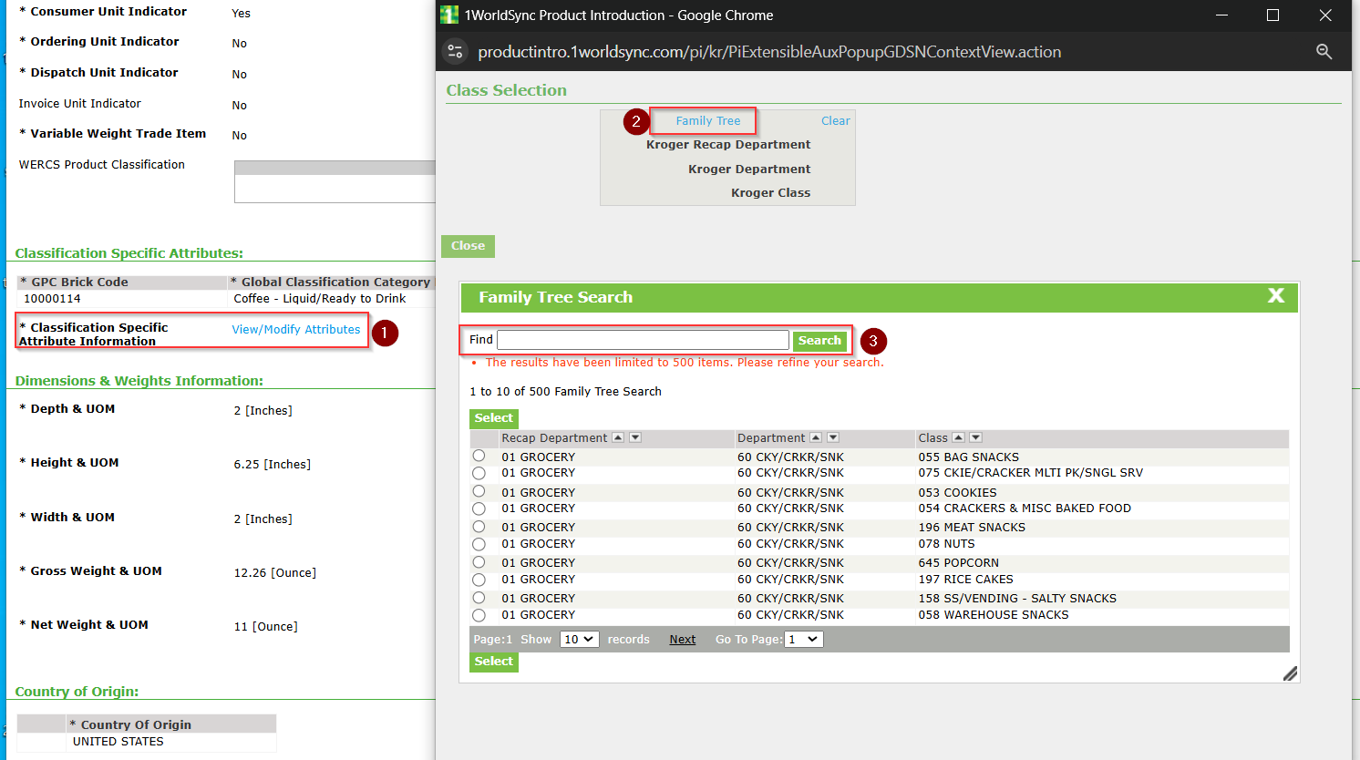1360x760 pixels.
Task: Select the radio button for 053 COOKIES
Action: pyautogui.click(x=479, y=491)
